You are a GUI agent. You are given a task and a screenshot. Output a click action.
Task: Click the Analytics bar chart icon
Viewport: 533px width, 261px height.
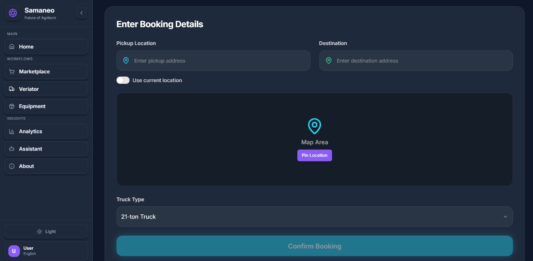(x=12, y=131)
